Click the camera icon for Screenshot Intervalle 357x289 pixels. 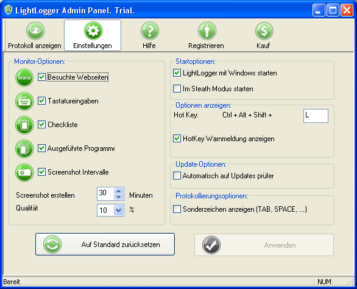(x=24, y=172)
